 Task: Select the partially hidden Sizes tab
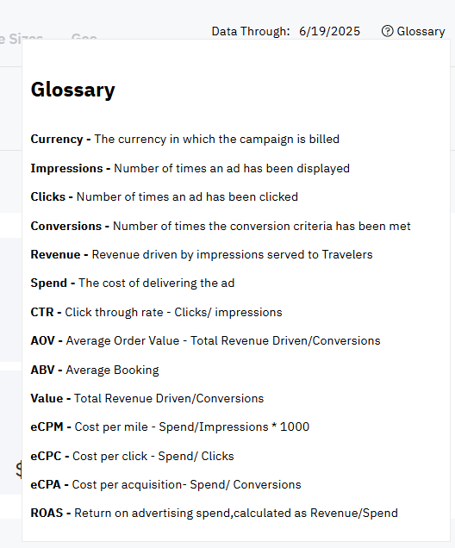(x=22, y=36)
